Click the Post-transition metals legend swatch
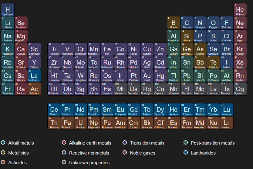The height and width of the screenshot is (169, 253). click(186, 142)
